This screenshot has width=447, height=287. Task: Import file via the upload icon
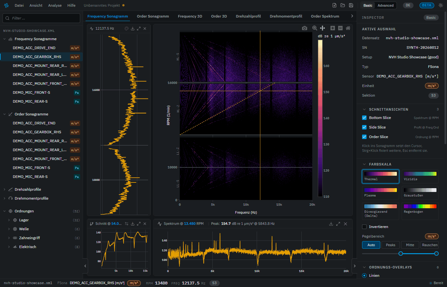(334, 5)
